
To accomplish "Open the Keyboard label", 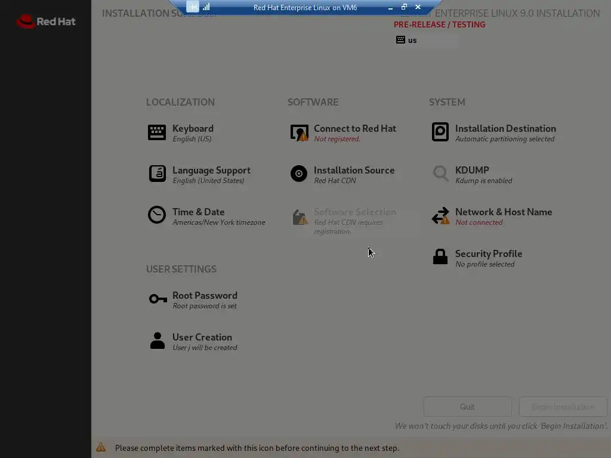I will pos(193,129).
